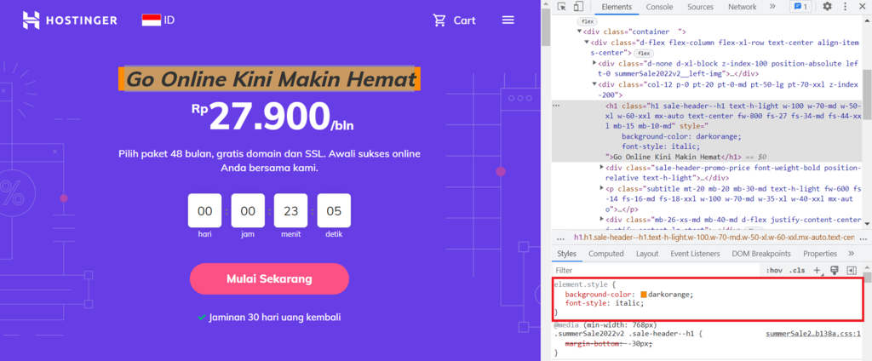Click the inspect element picker icon
Viewport: 872px width, 361px height.
click(562, 7)
